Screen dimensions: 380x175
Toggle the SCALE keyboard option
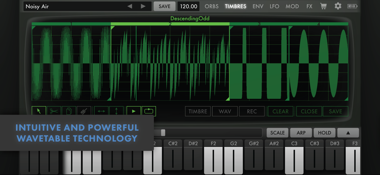point(278,133)
